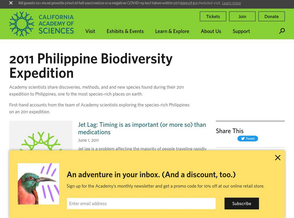This screenshot has width=294, height=218.
Task: Open the Exhibits & Events menu
Action: pyautogui.click(x=125, y=31)
